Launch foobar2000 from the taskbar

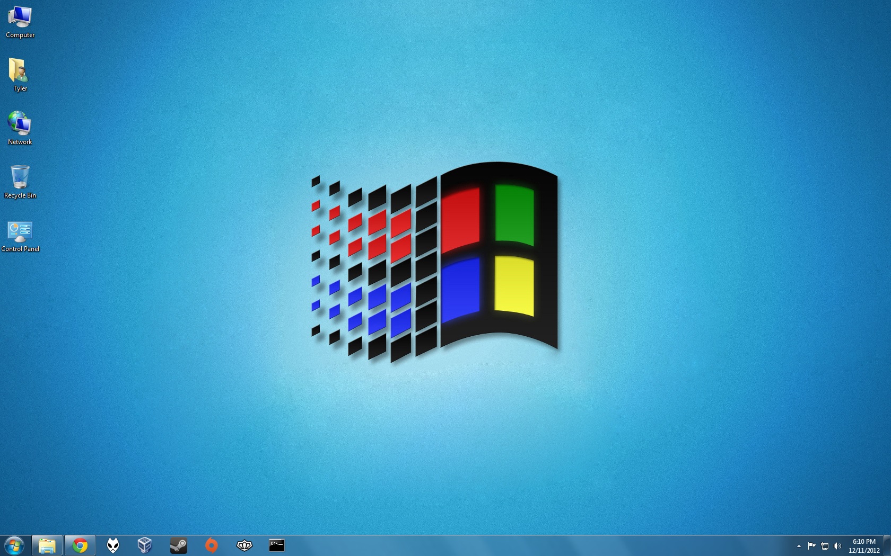pos(113,545)
